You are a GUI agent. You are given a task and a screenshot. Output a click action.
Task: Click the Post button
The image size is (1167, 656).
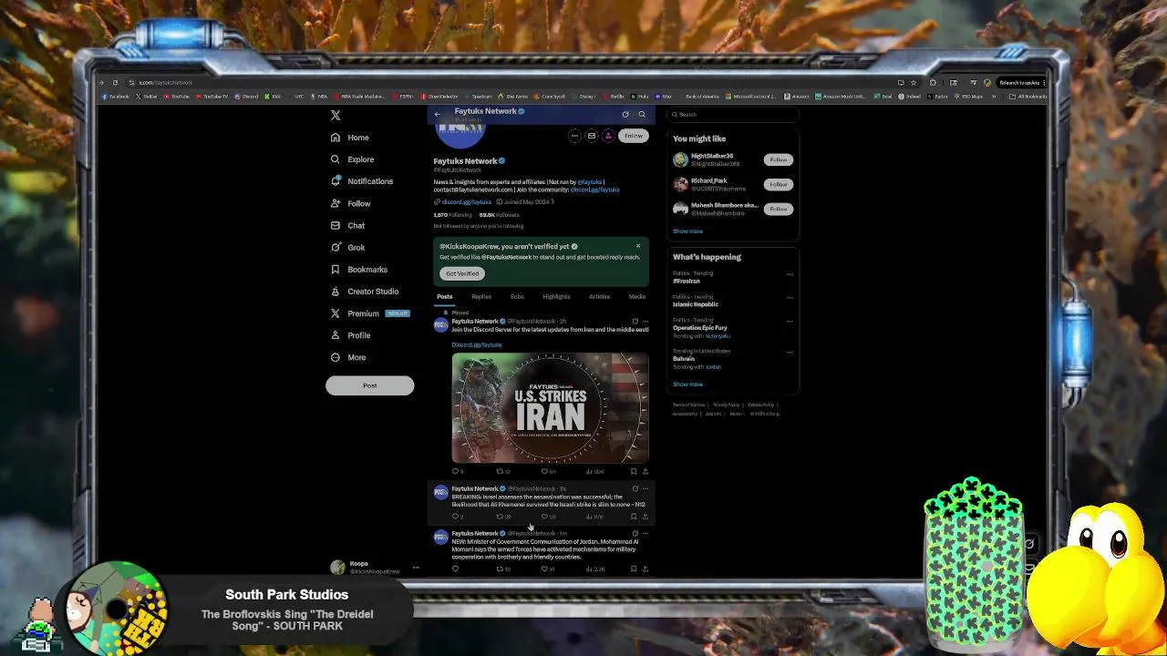tap(369, 385)
